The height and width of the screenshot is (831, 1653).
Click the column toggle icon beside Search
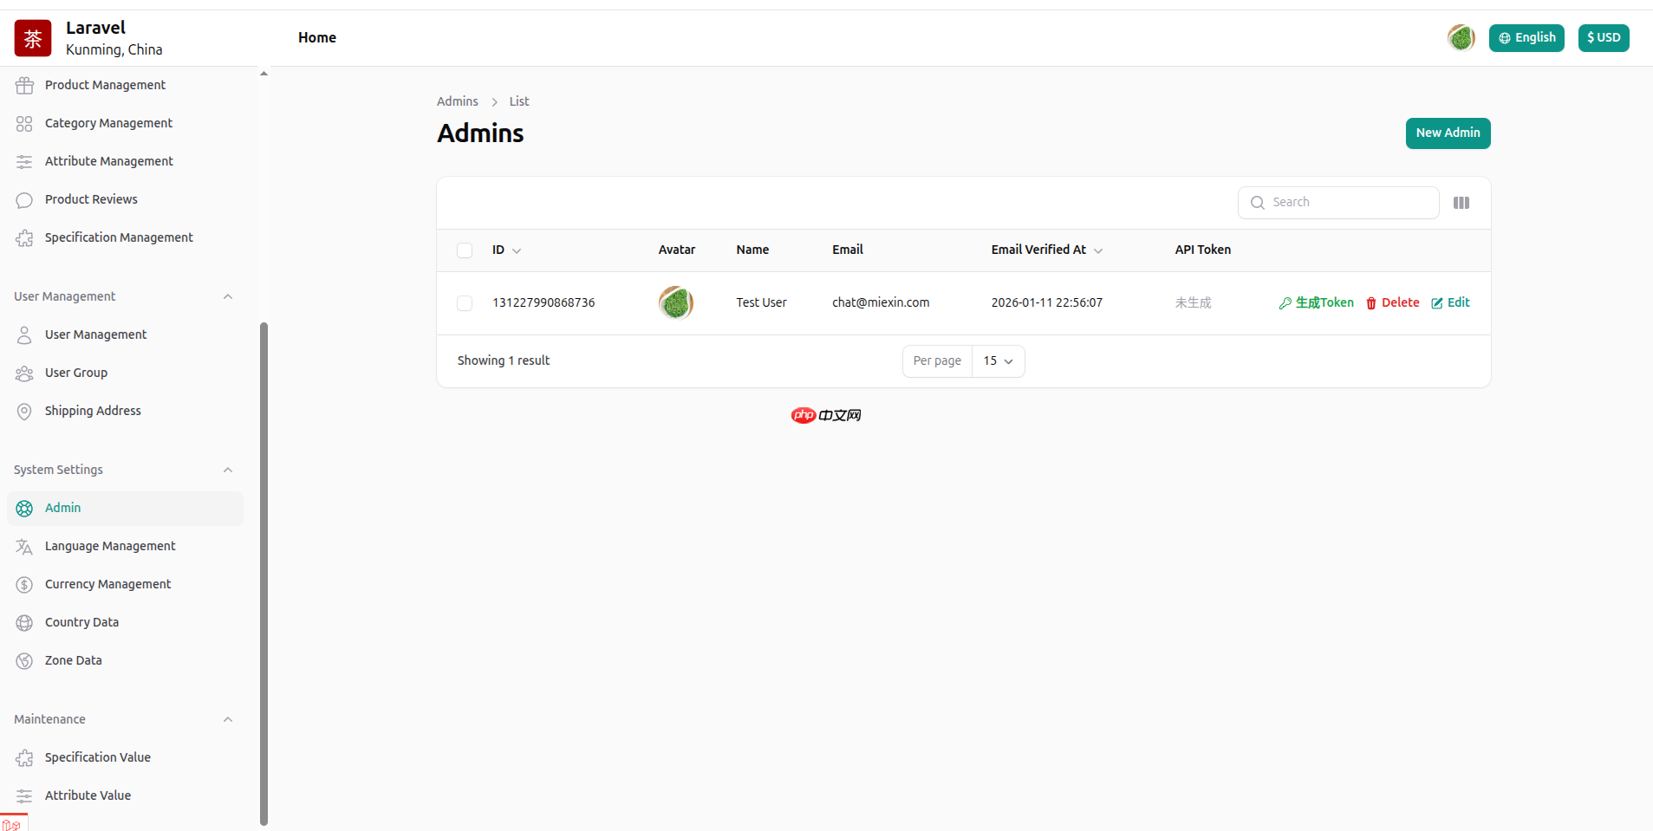click(x=1461, y=203)
